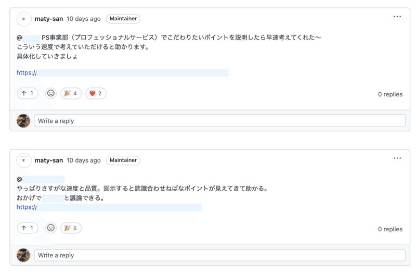The image size is (416, 275).
Task: Upvote the first maty-san comment
Action: click(x=28, y=93)
